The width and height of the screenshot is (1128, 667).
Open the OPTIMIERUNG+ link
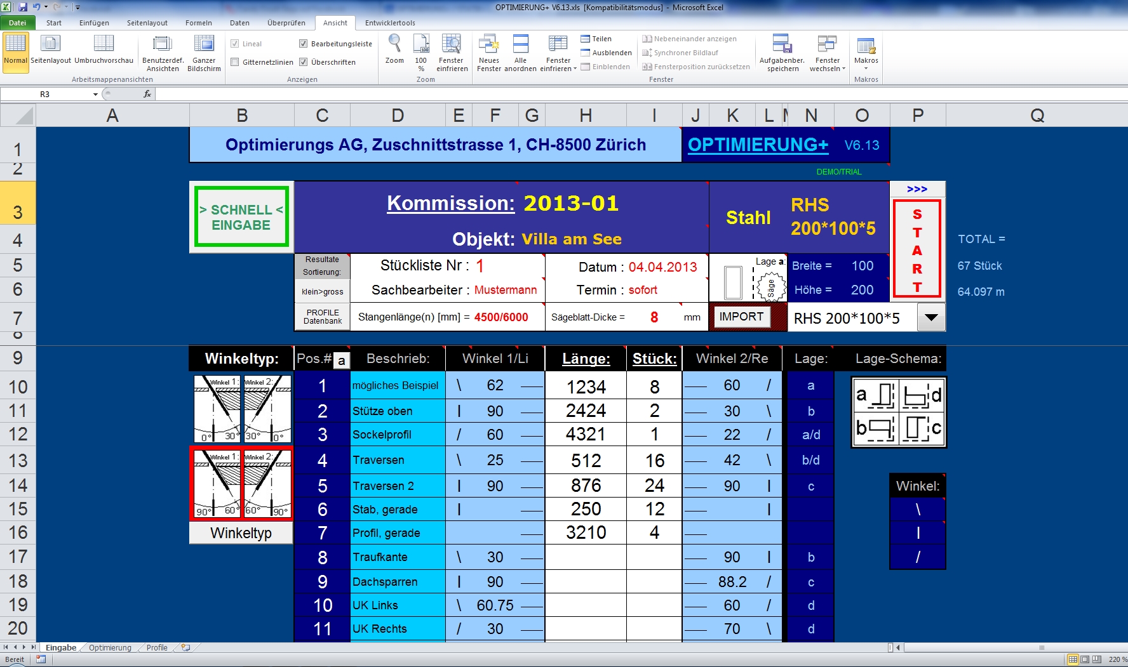coord(758,145)
